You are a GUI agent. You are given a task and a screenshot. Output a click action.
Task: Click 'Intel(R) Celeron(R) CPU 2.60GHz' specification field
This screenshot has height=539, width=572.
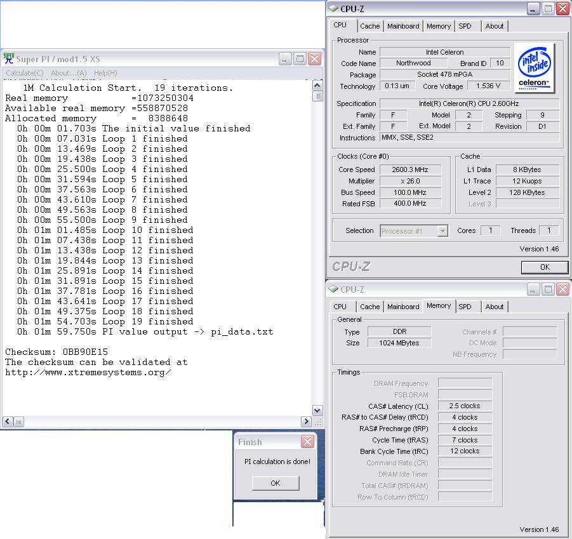(x=469, y=103)
